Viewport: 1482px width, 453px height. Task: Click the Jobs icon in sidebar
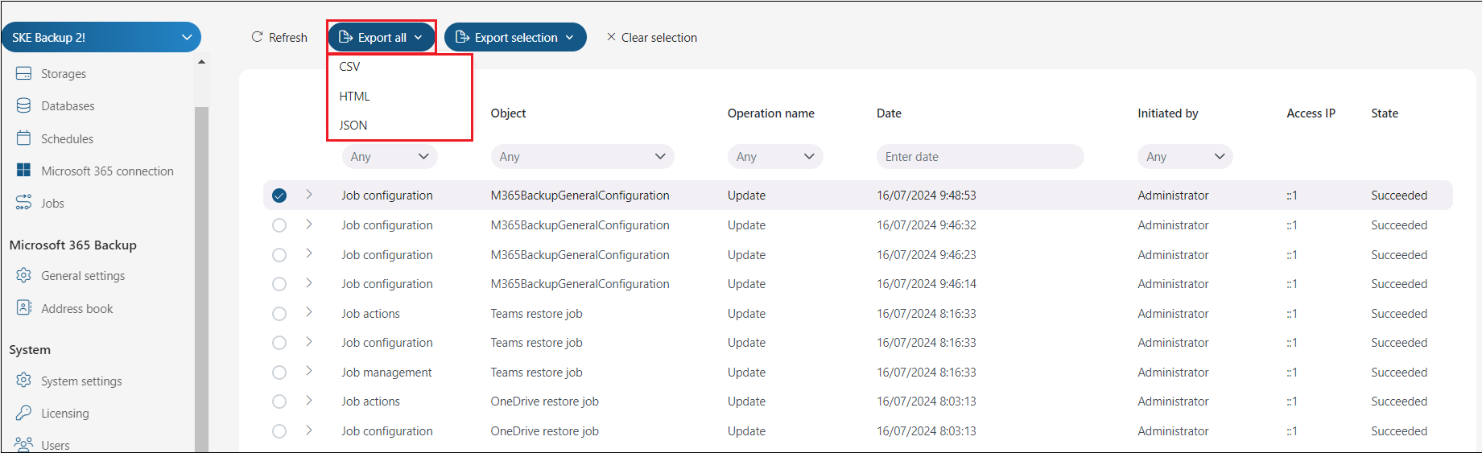[x=24, y=203]
